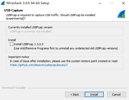Click the system restore point notice text
This screenshot has height=100, width=129.
point(64,61)
